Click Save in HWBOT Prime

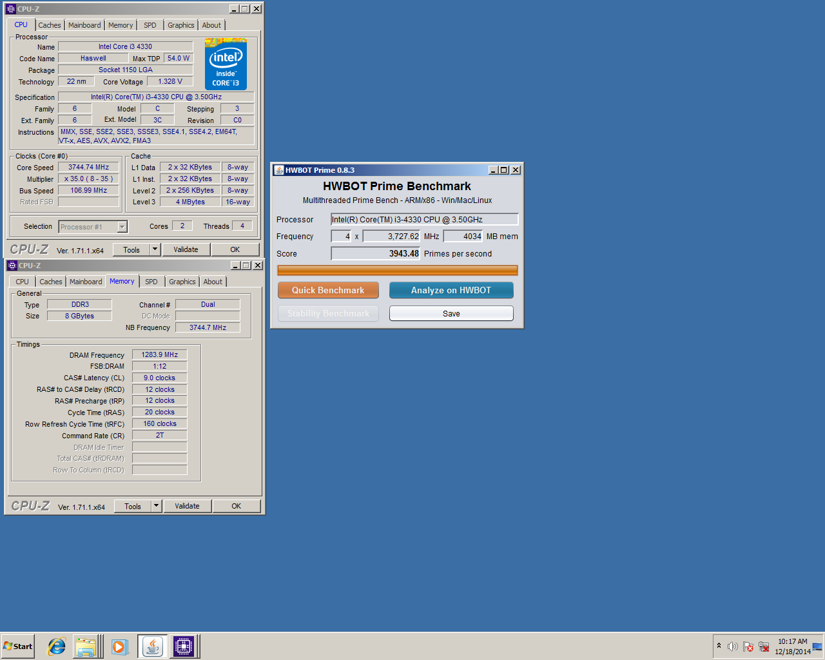click(x=451, y=313)
